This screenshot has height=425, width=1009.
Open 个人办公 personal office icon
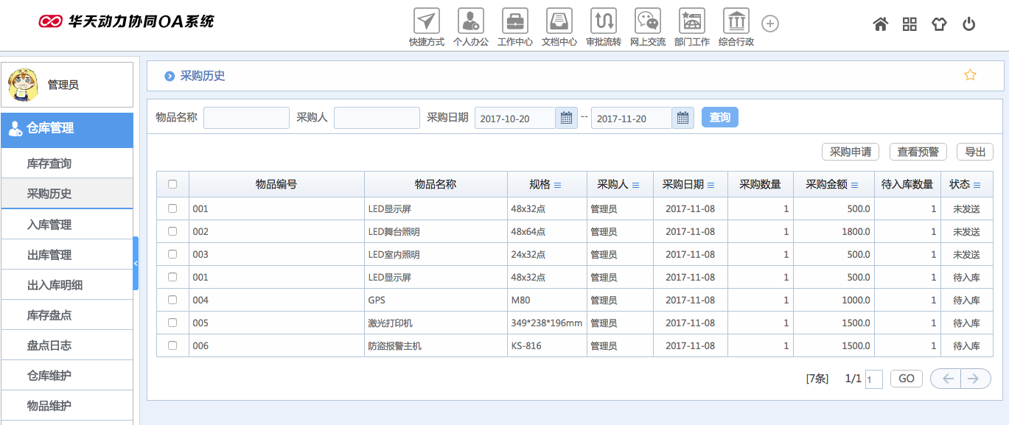pyautogui.click(x=470, y=21)
